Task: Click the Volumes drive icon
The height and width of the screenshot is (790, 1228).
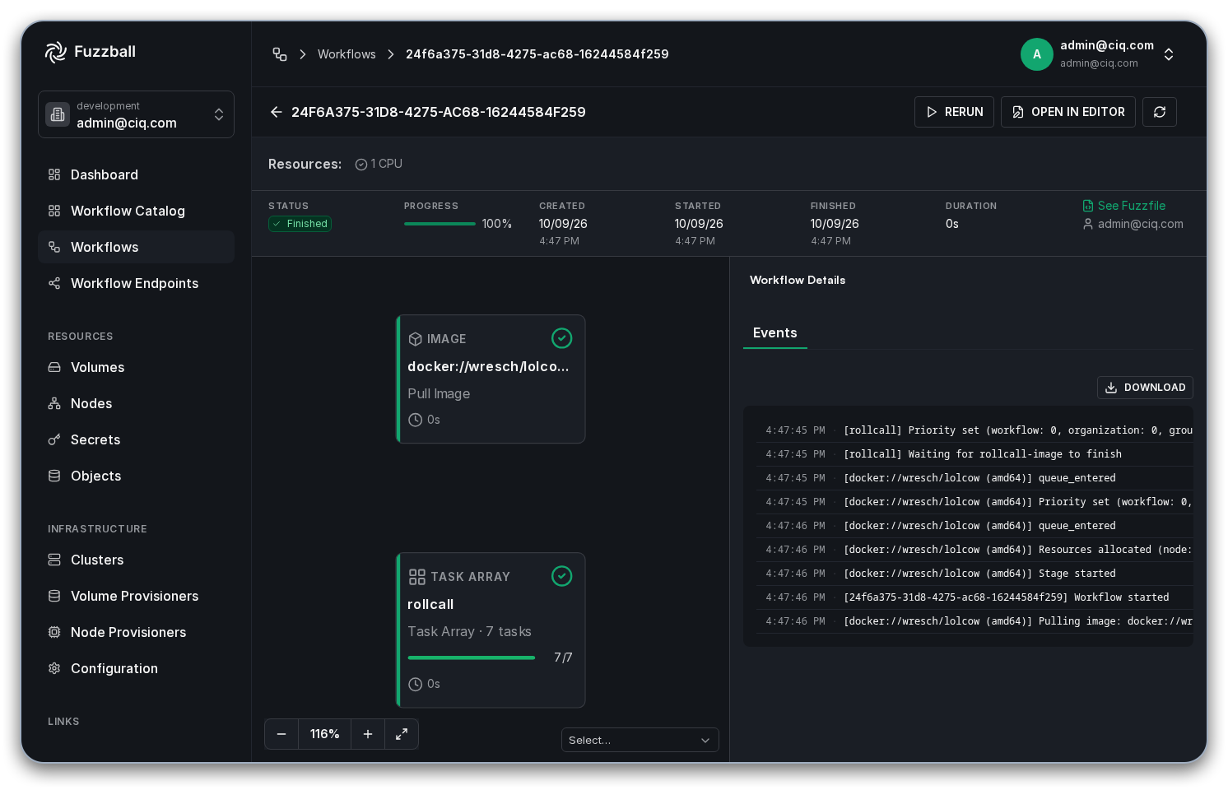Action: (x=54, y=367)
